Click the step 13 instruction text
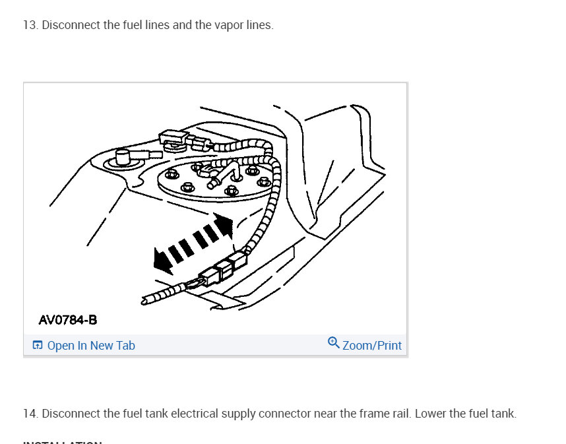 click(x=148, y=25)
